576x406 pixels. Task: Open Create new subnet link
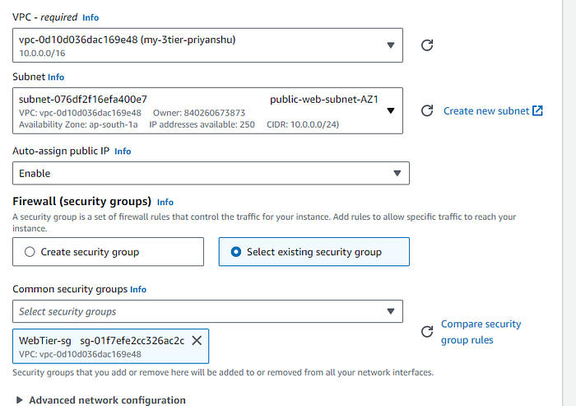pyautogui.click(x=486, y=111)
